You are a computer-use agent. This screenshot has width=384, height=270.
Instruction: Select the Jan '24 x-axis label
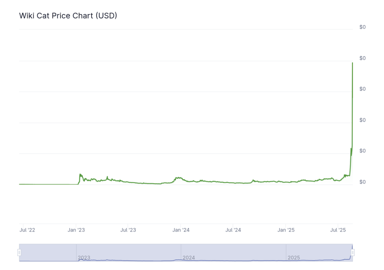pos(181,230)
